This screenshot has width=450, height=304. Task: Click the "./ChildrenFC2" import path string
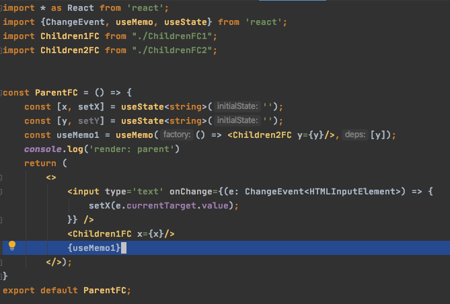point(172,50)
